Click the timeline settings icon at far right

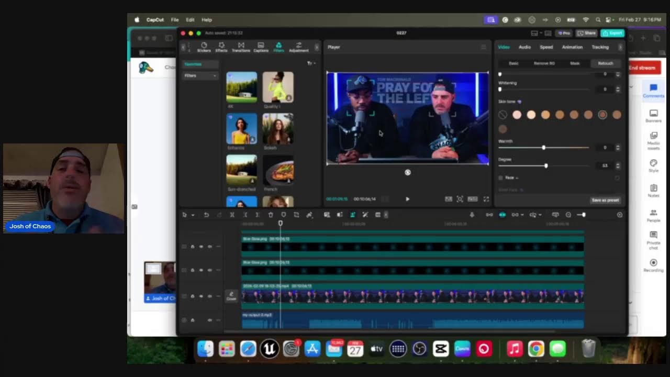tap(620, 215)
